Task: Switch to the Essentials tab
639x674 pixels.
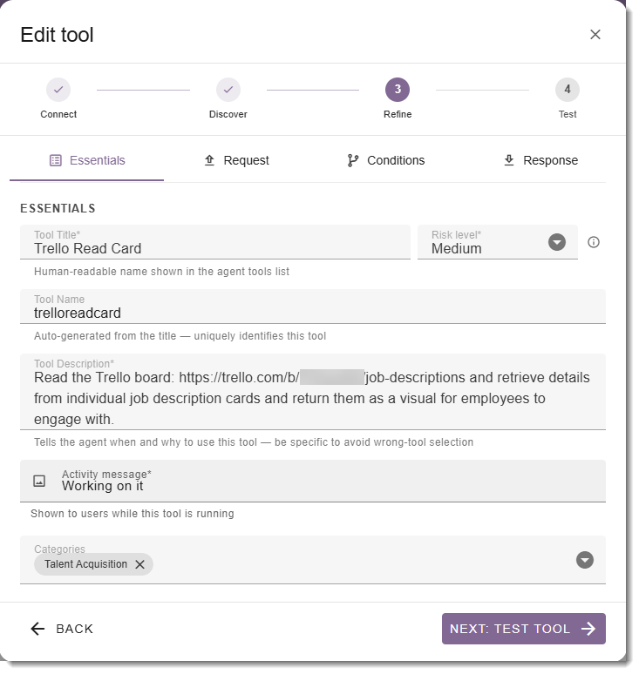Action: tap(87, 160)
